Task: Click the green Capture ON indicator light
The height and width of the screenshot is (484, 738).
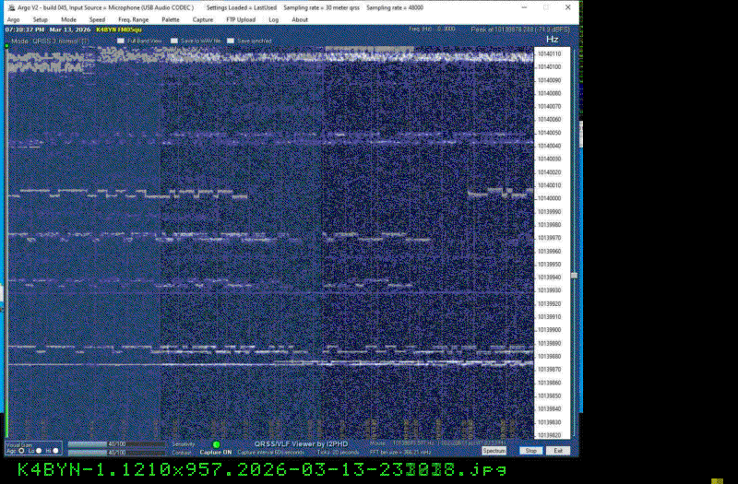Action: [216, 444]
